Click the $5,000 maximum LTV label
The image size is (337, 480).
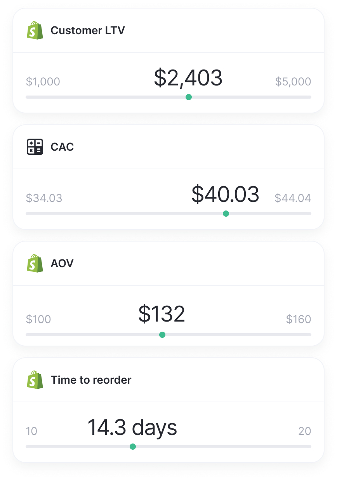293,82
